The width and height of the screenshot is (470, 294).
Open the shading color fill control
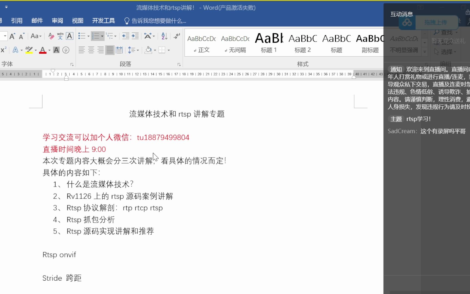click(x=149, y=50)
